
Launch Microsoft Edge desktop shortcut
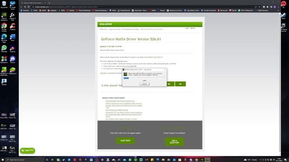pyautogui.click(x=4, y=38)
